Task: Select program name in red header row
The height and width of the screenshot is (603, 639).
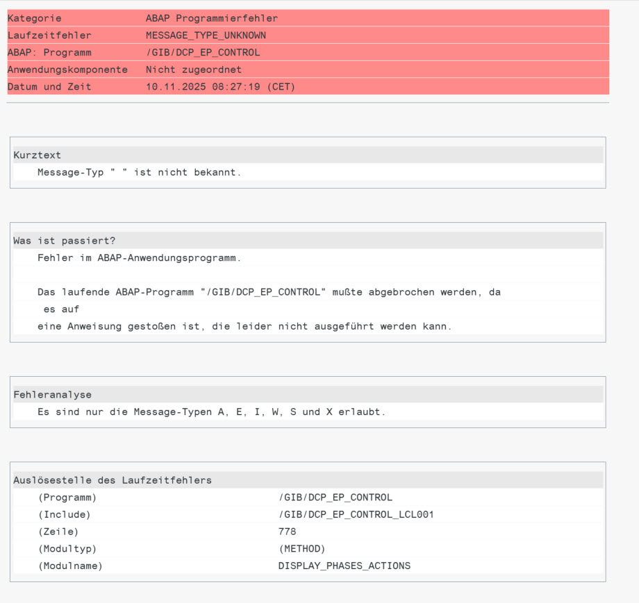Action: click(x=203, y=53)
